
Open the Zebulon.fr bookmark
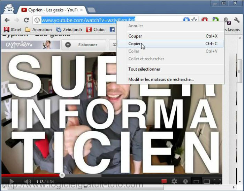tap(69, 29)
